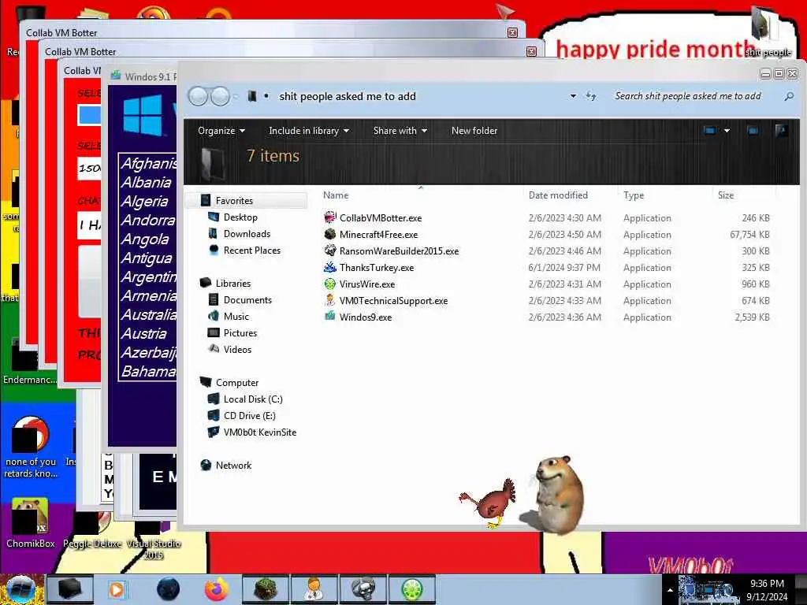
Task: Select Austria in the Windos 9.1 country list
Action: (144, 333)
